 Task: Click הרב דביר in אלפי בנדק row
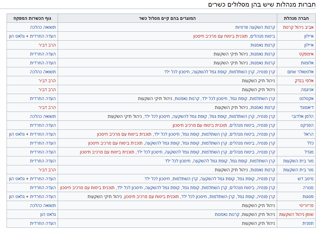[47, 81]
